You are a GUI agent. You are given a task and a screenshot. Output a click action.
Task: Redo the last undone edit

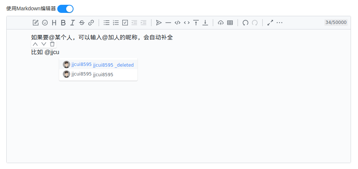pos(255,22)
